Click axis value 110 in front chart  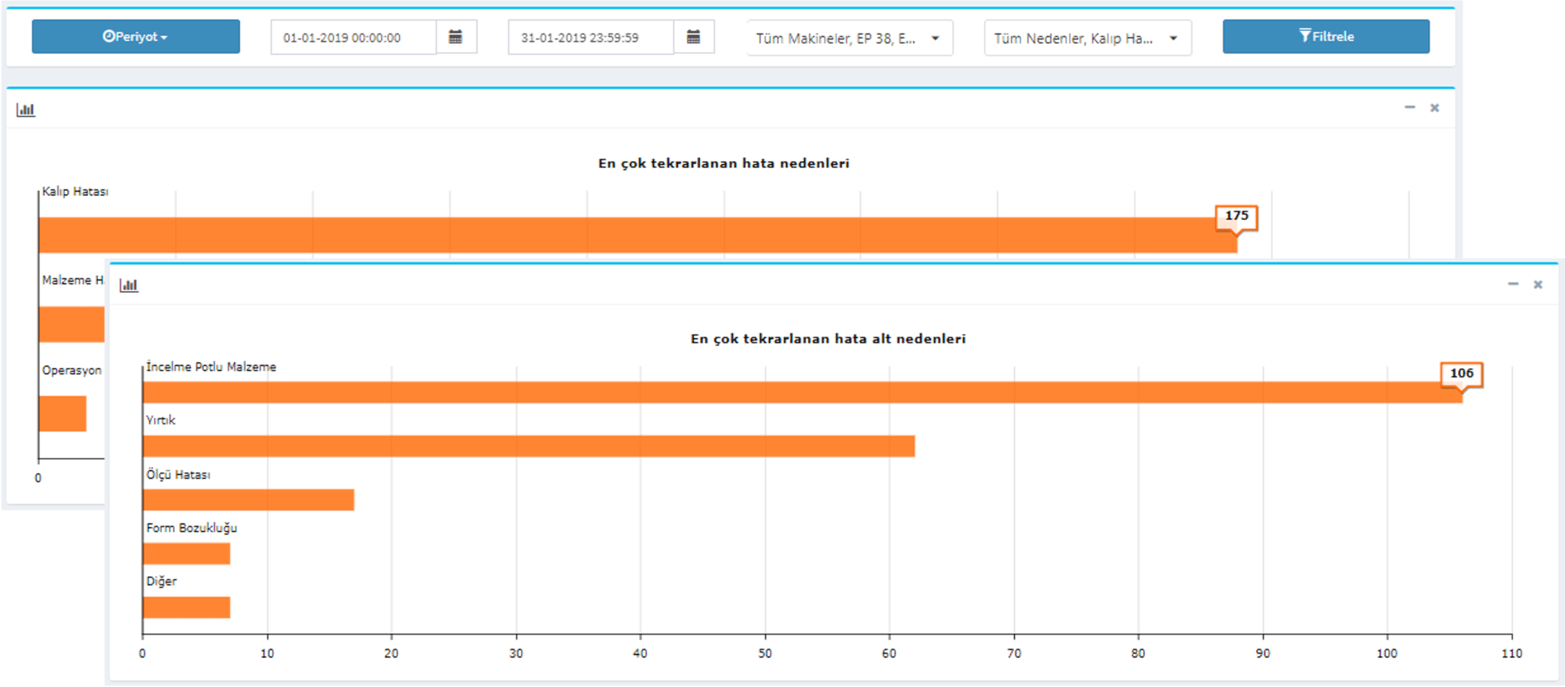coord(1512,653)
